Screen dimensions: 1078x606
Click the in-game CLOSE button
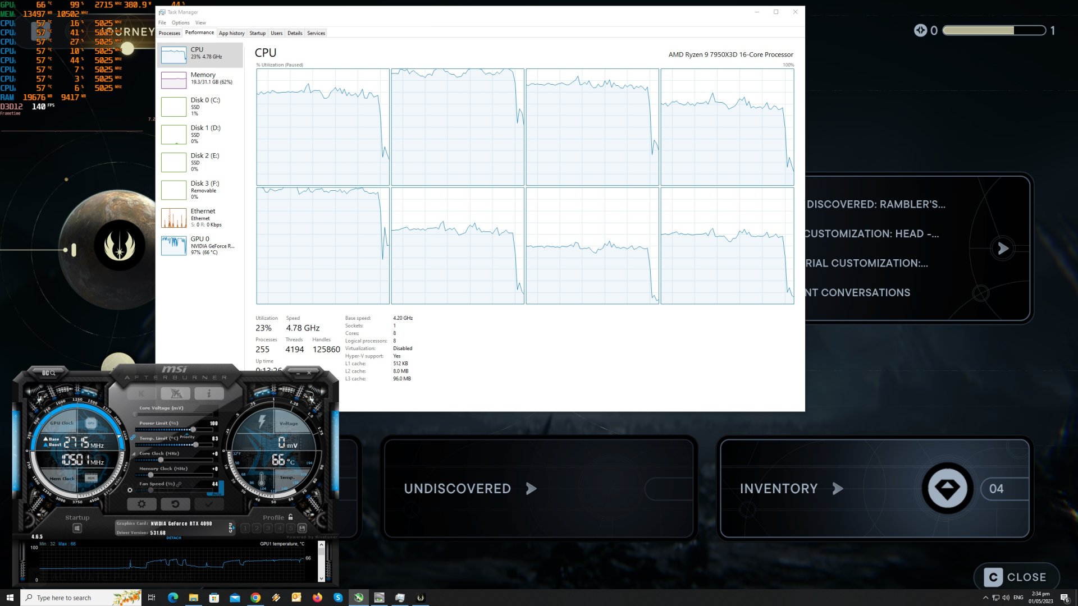coord(1016,577)
